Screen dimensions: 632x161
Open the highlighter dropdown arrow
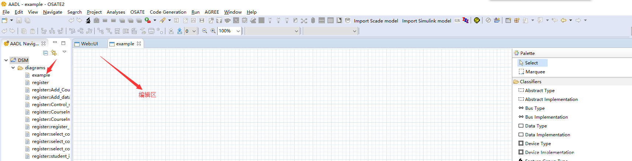tap(169, 21)
